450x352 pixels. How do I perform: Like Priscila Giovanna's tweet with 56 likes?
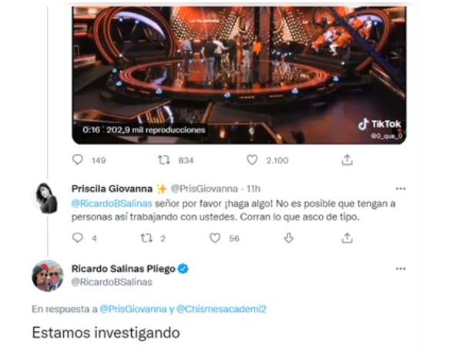click(215, 238)
